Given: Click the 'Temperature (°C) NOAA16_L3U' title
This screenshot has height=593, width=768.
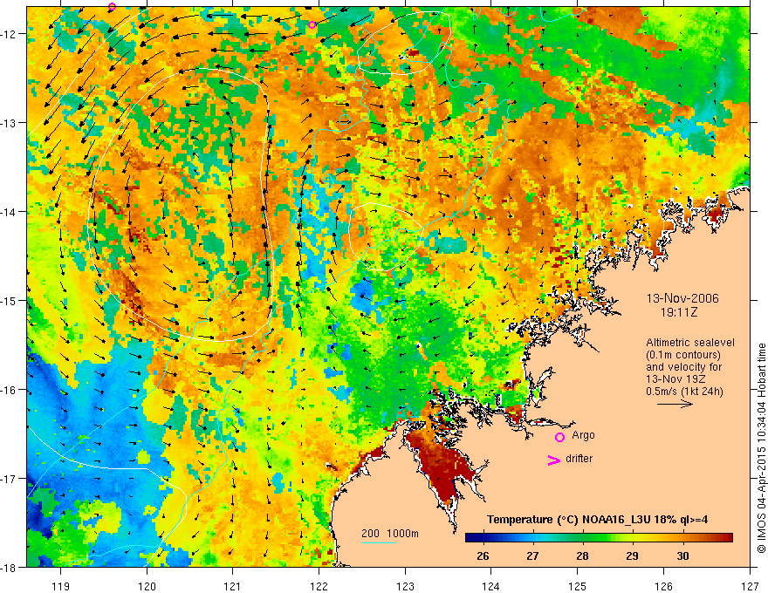Looking at the screenshot, I should tap(568, 519).
